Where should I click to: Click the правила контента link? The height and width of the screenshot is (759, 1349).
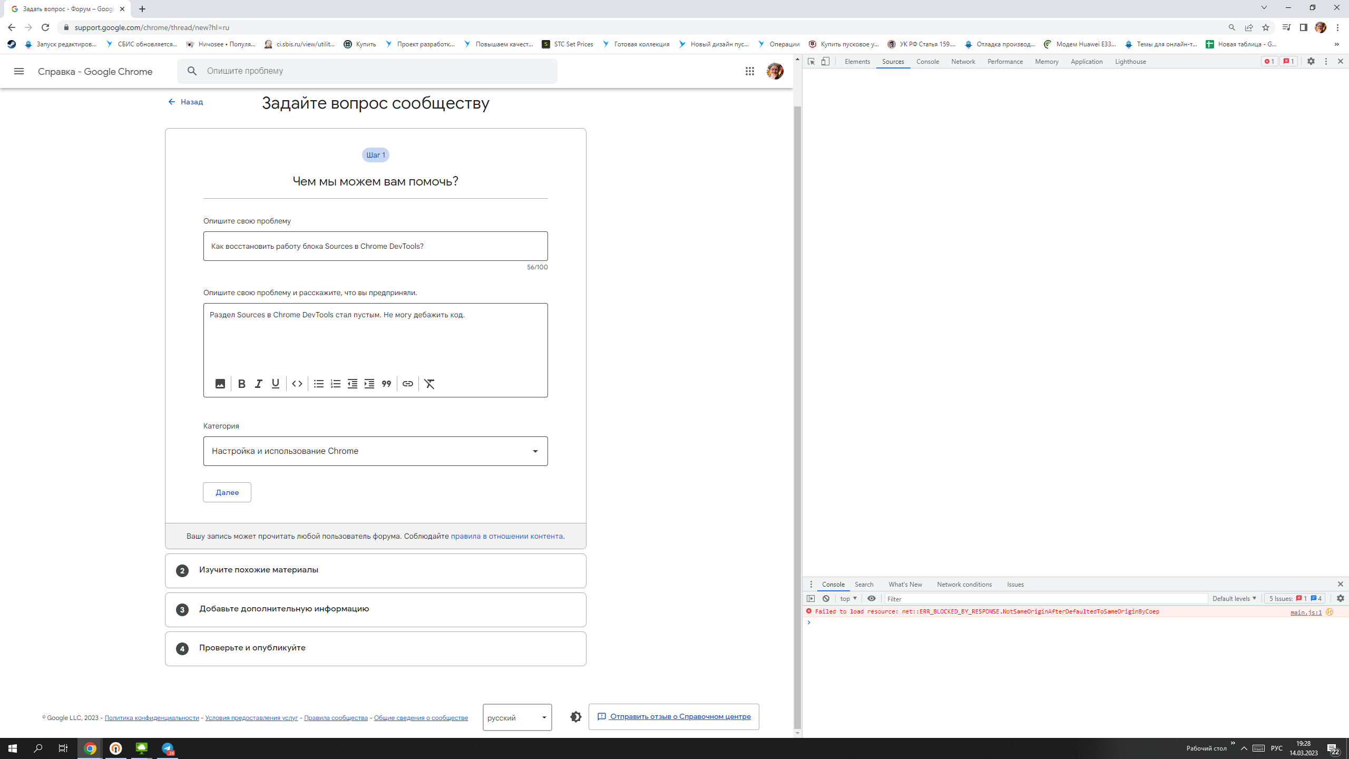coord(507,536)
